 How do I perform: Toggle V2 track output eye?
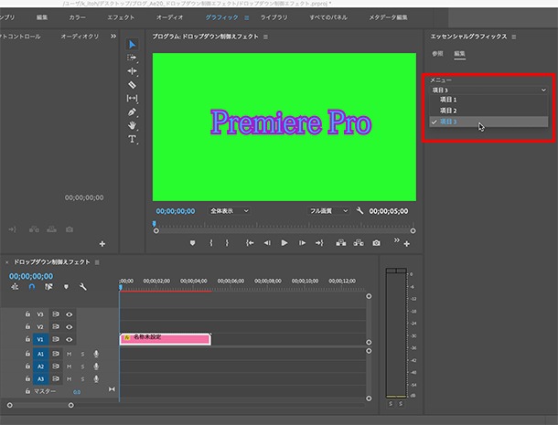69,327
